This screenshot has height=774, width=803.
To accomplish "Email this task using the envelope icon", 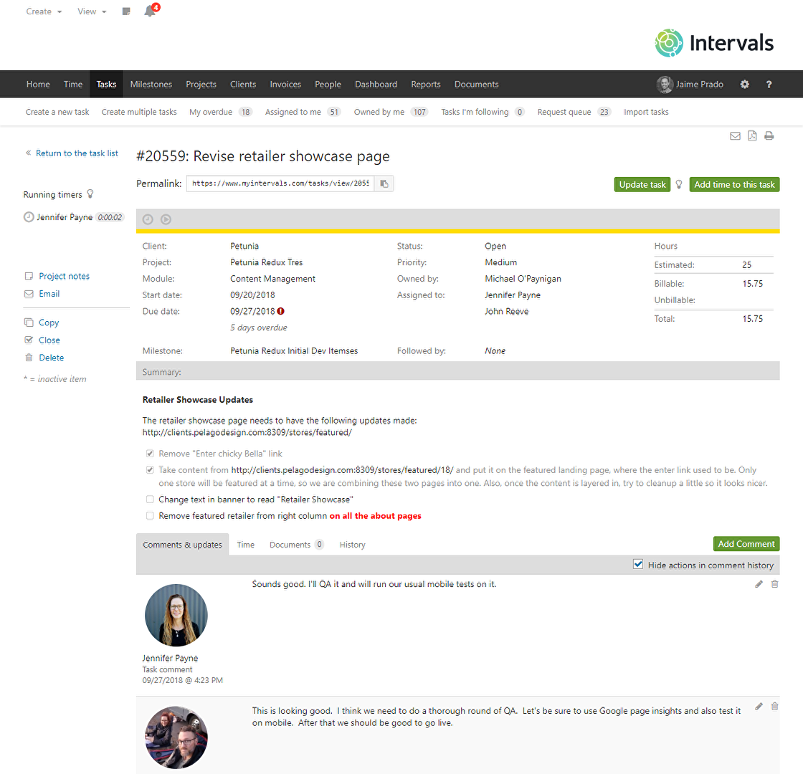I will (735, 135).
